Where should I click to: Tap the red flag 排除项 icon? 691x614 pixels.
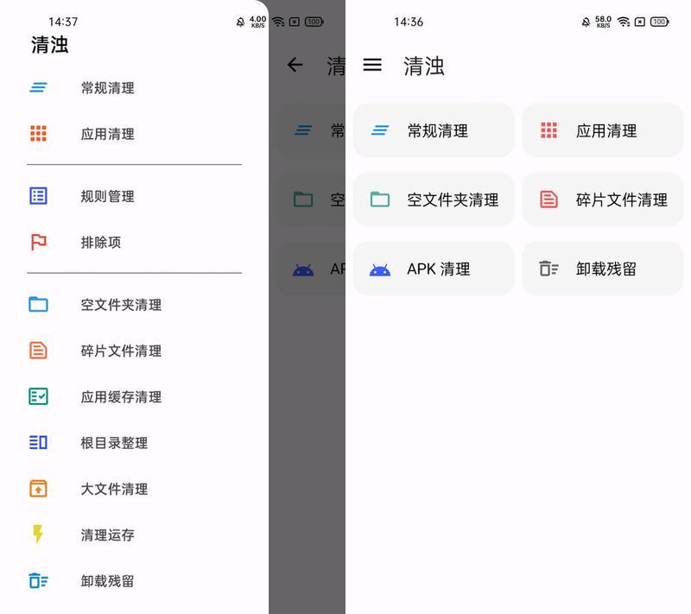[x=38, y=242]
